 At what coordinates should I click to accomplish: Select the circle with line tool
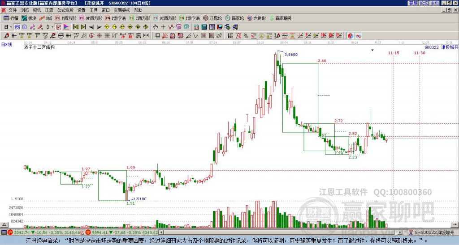61,36
